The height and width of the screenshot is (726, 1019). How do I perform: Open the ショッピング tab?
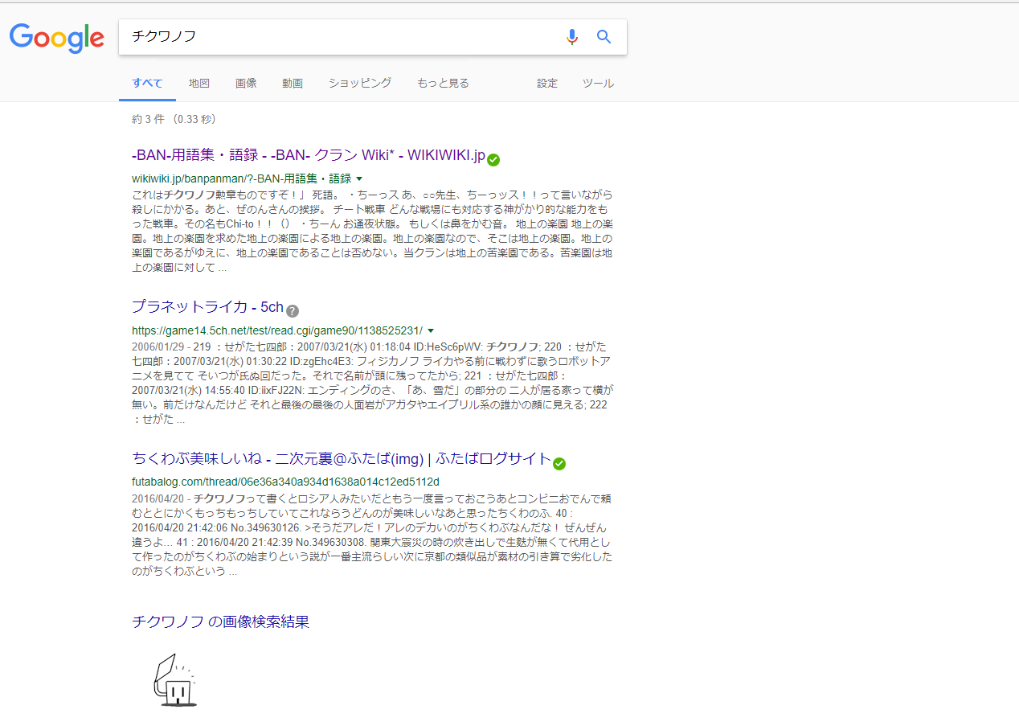point(360,83)
